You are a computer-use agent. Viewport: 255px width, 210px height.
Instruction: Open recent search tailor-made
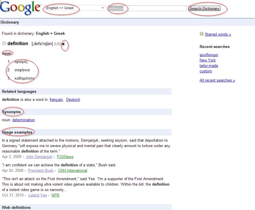pyautogui.click(x=209, y=65)
